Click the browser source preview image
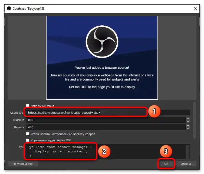Image resolution: width=204 pixels, height=174 pixels. [102, 58]
